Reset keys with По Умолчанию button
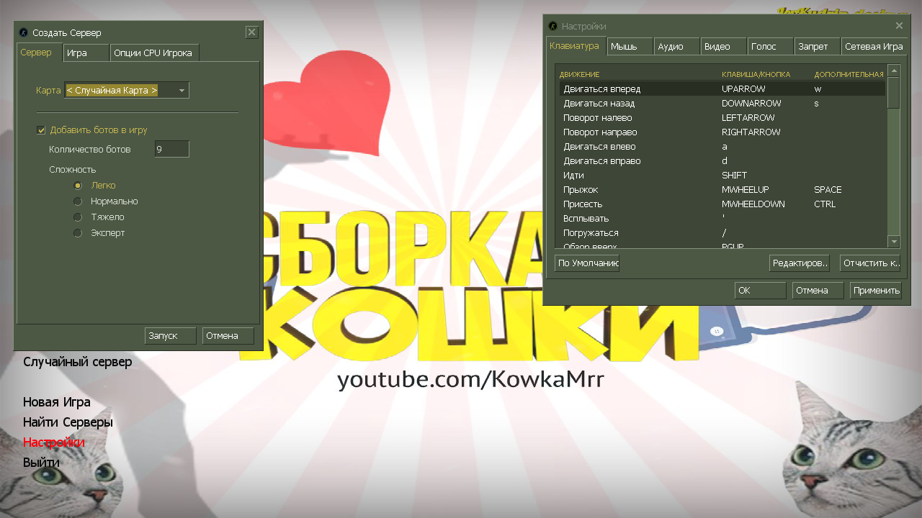 [x=587, y=263]
